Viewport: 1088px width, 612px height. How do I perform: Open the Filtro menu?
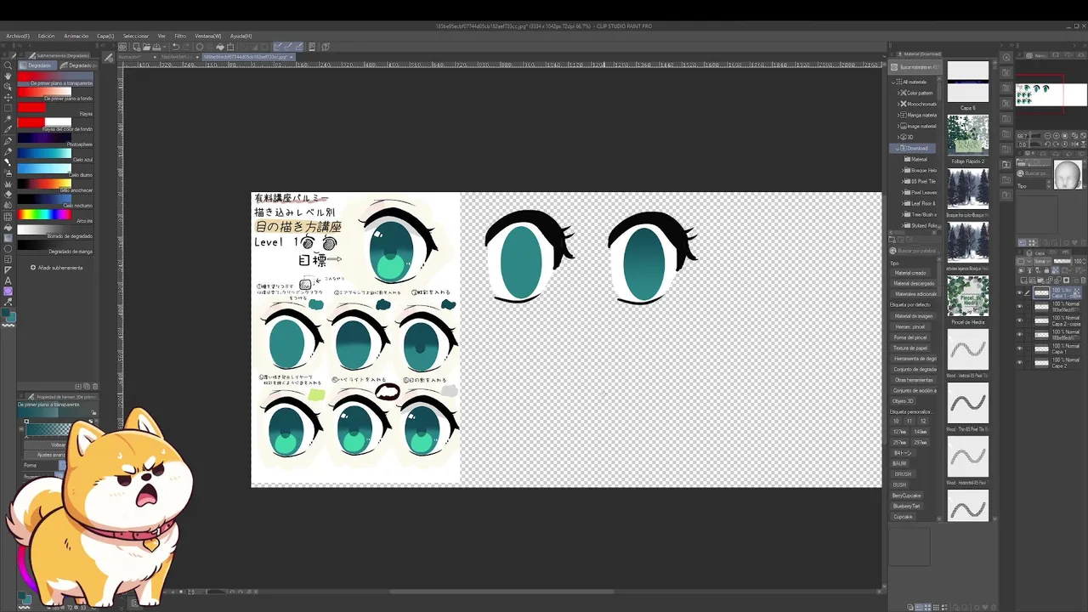coord(180,36)
